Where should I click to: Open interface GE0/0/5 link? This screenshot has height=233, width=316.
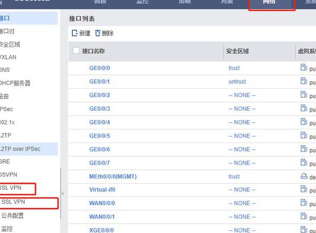pos(99,136)
